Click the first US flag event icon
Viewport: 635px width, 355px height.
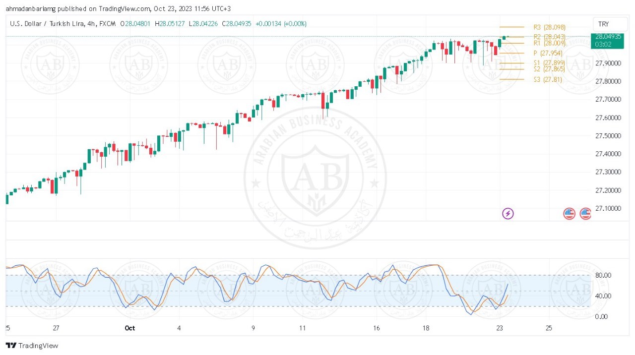pyautogui.click(x=569, y=214)
